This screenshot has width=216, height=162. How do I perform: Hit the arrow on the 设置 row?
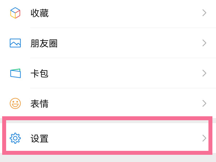[204, 138]
